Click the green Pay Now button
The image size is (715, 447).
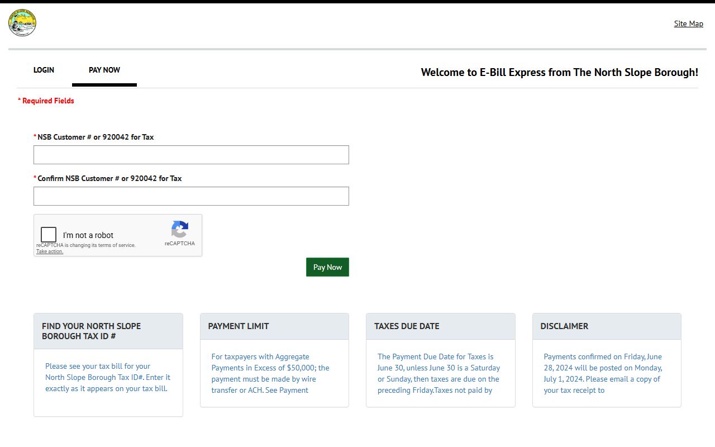click(327, 267)
